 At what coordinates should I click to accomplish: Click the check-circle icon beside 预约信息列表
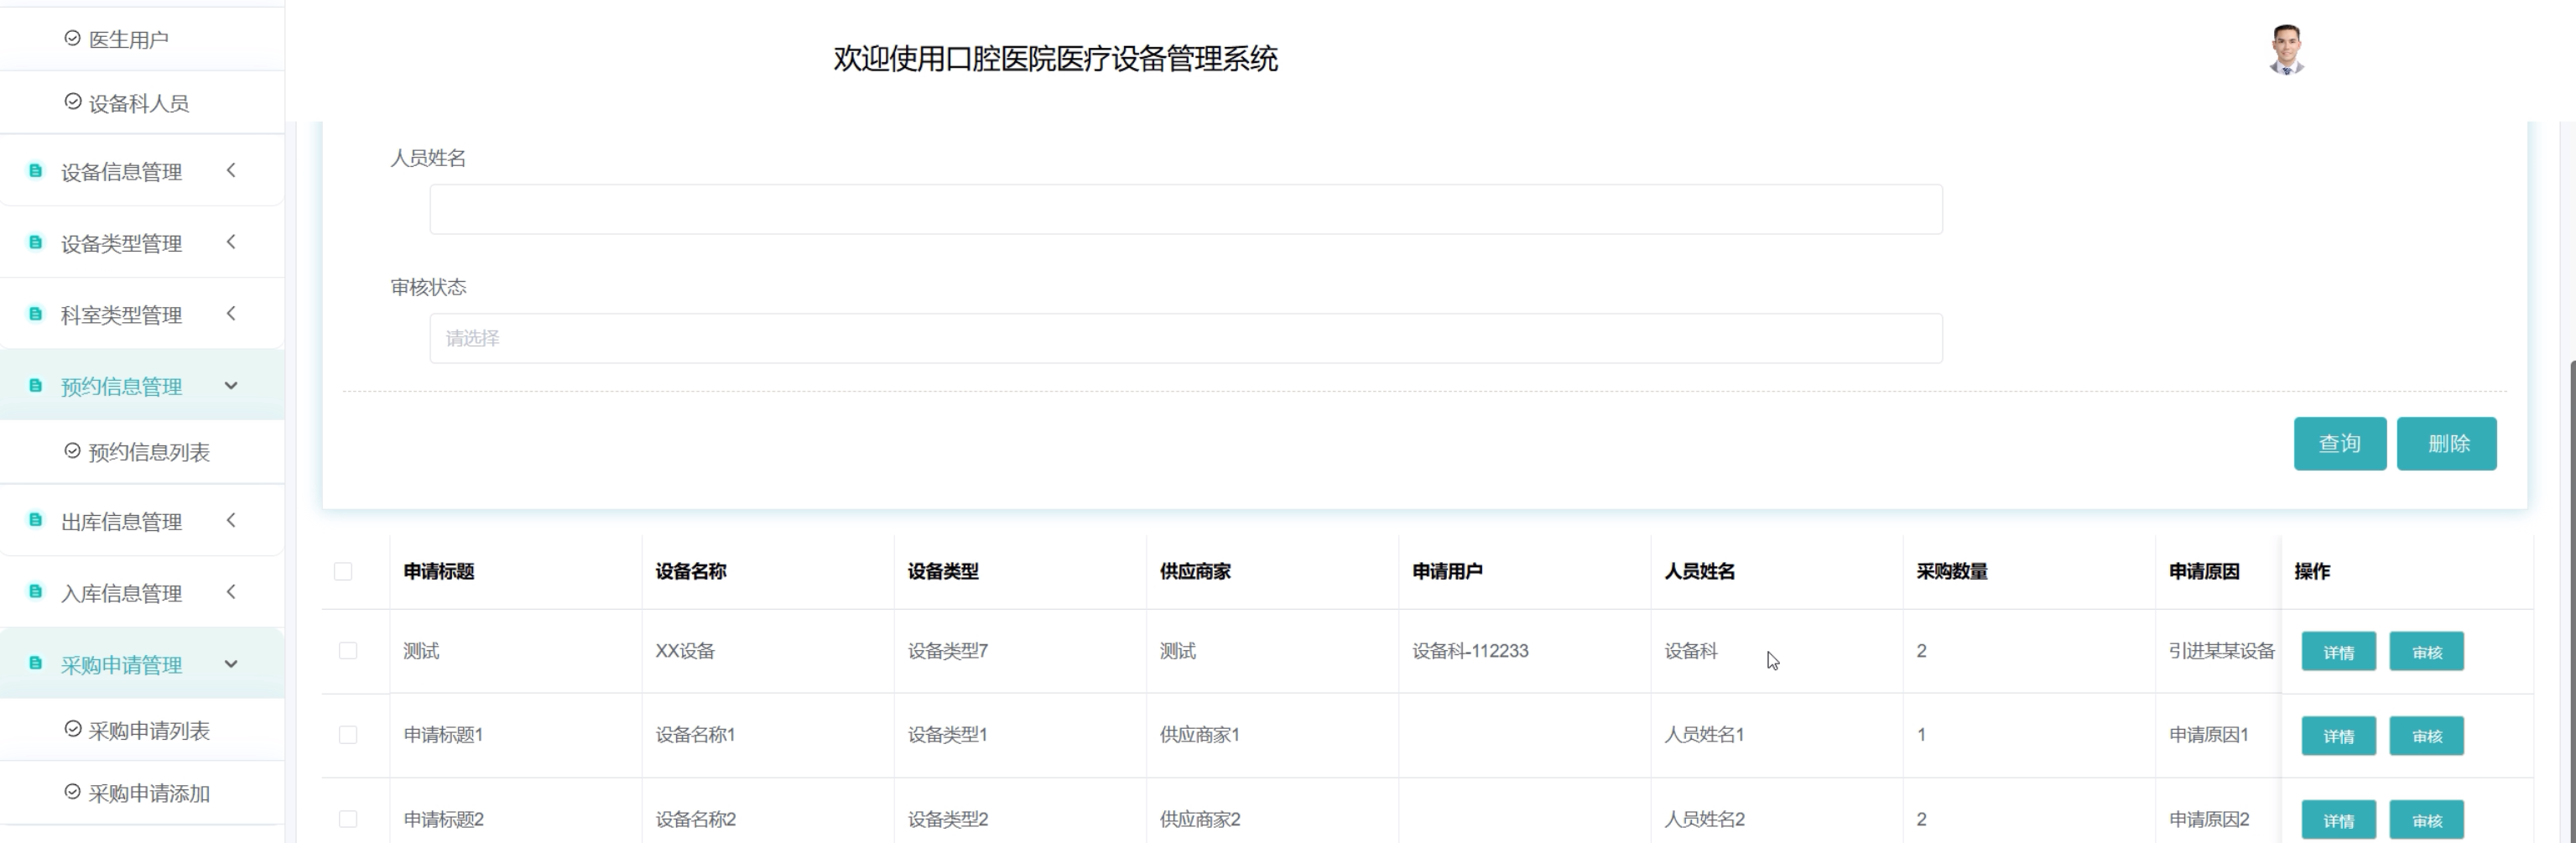pos(72,451)
